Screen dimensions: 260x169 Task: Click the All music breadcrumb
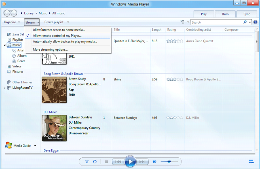click(59, 13)
